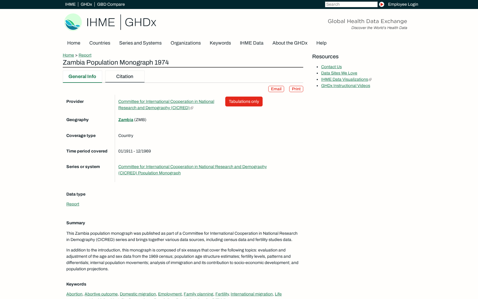The height and width of the screenshot is (299, 478).
Task: Open the Help menu item
Action: pyautogui.click(x=321, y=43)
